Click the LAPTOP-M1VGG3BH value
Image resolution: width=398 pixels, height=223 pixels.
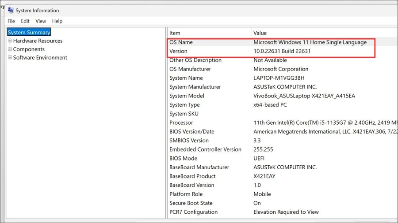[x=279, y=78]
